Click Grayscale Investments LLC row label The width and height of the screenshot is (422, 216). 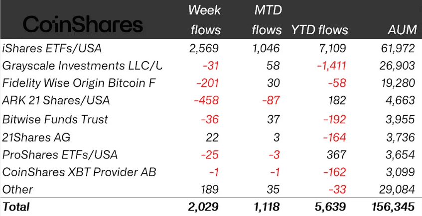tap(82, 66)
